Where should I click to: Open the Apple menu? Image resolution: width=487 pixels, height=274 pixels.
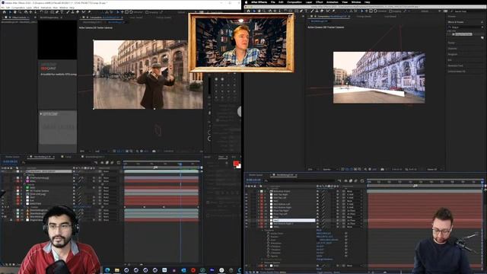pyautogui.click(x=247, y=2)
